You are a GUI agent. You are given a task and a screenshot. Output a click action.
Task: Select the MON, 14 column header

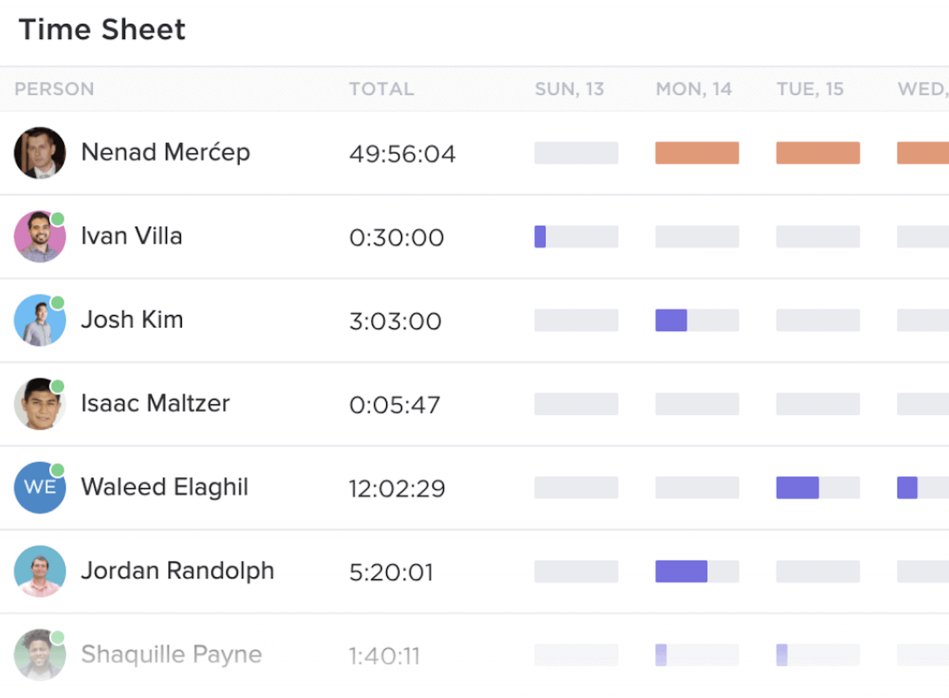tap(693, 89)
